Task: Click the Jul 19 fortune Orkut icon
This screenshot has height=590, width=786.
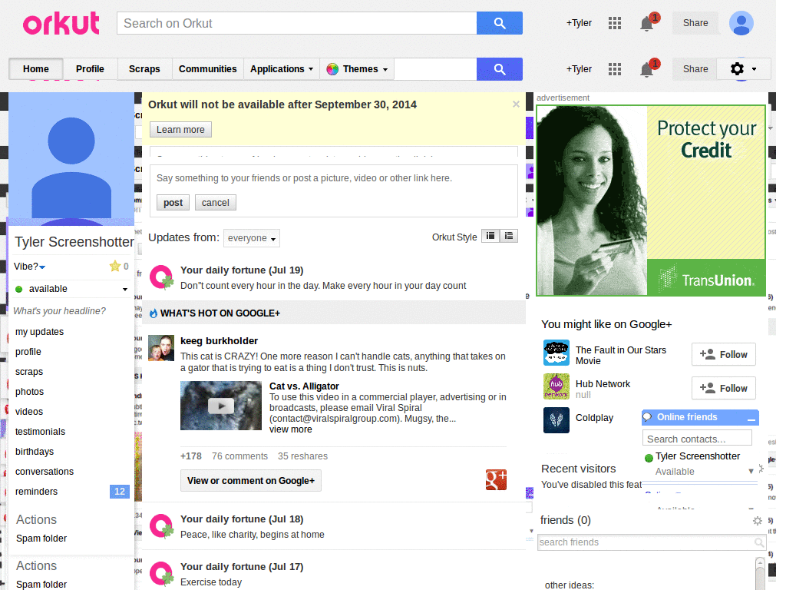Action: coord(162,277)
